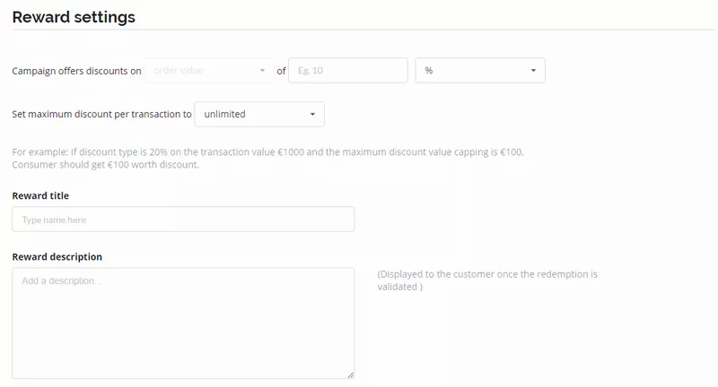Click the word 'of' between the discount fields
The height and width of the screenshot is (387, 718).
tap(281, 71)
